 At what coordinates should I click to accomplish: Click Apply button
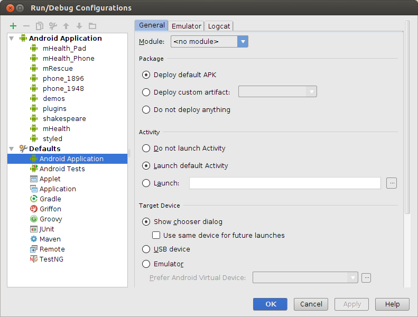[x=352, y=304]
